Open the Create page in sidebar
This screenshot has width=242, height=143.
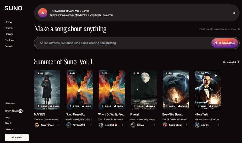[x=9, y=28]
